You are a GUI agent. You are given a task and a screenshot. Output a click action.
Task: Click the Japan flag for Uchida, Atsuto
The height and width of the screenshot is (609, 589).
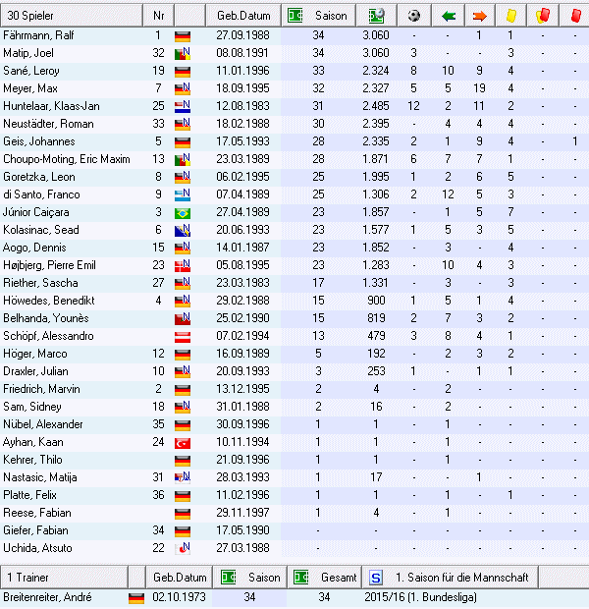pos(183,548)
